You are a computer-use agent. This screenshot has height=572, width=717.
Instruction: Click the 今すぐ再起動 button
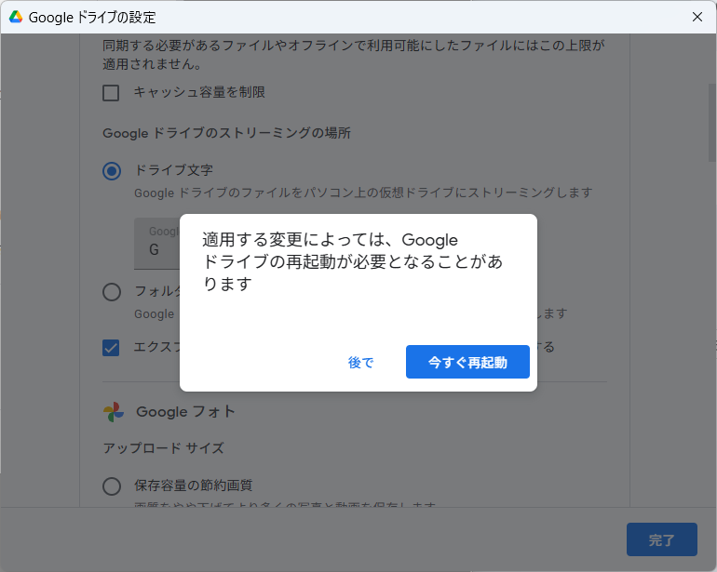tap(467, 362)
